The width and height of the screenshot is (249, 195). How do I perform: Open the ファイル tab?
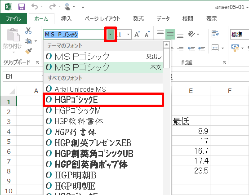(13, 19)
